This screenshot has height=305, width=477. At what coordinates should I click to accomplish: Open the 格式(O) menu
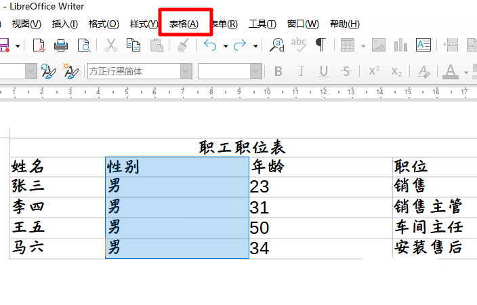pos(104,24)
